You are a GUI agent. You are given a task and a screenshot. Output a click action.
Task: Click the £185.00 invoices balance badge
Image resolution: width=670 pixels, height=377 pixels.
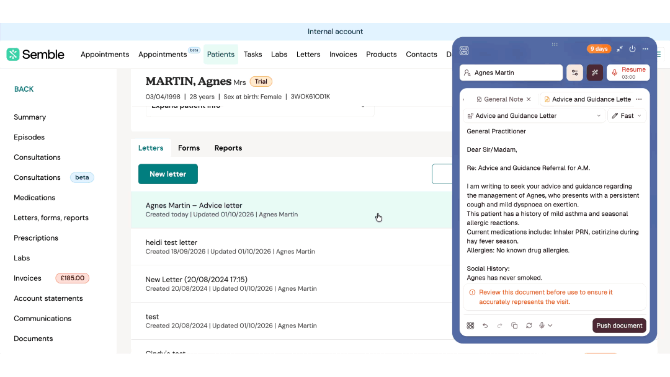pyautogui.click(x=72, y=278)
